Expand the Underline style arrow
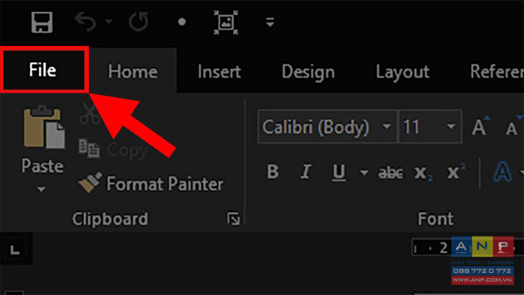Viewport: 524px width, 295px height. pos(364,172)
